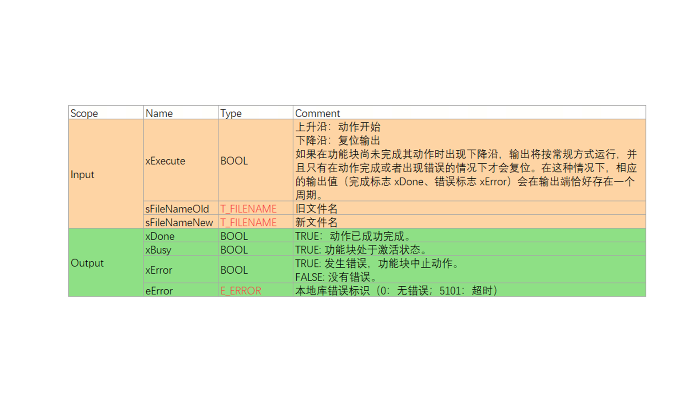This screenshot has width=699, height=393.
Task: Click the 新文件名 comment cell
Action: [316, 222]
